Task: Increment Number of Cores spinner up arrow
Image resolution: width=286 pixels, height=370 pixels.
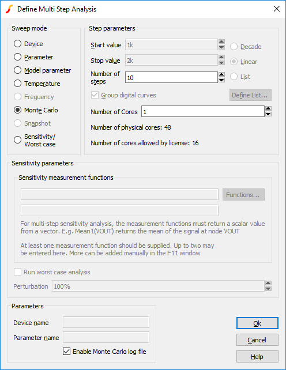Action: (x=268, y=108)
